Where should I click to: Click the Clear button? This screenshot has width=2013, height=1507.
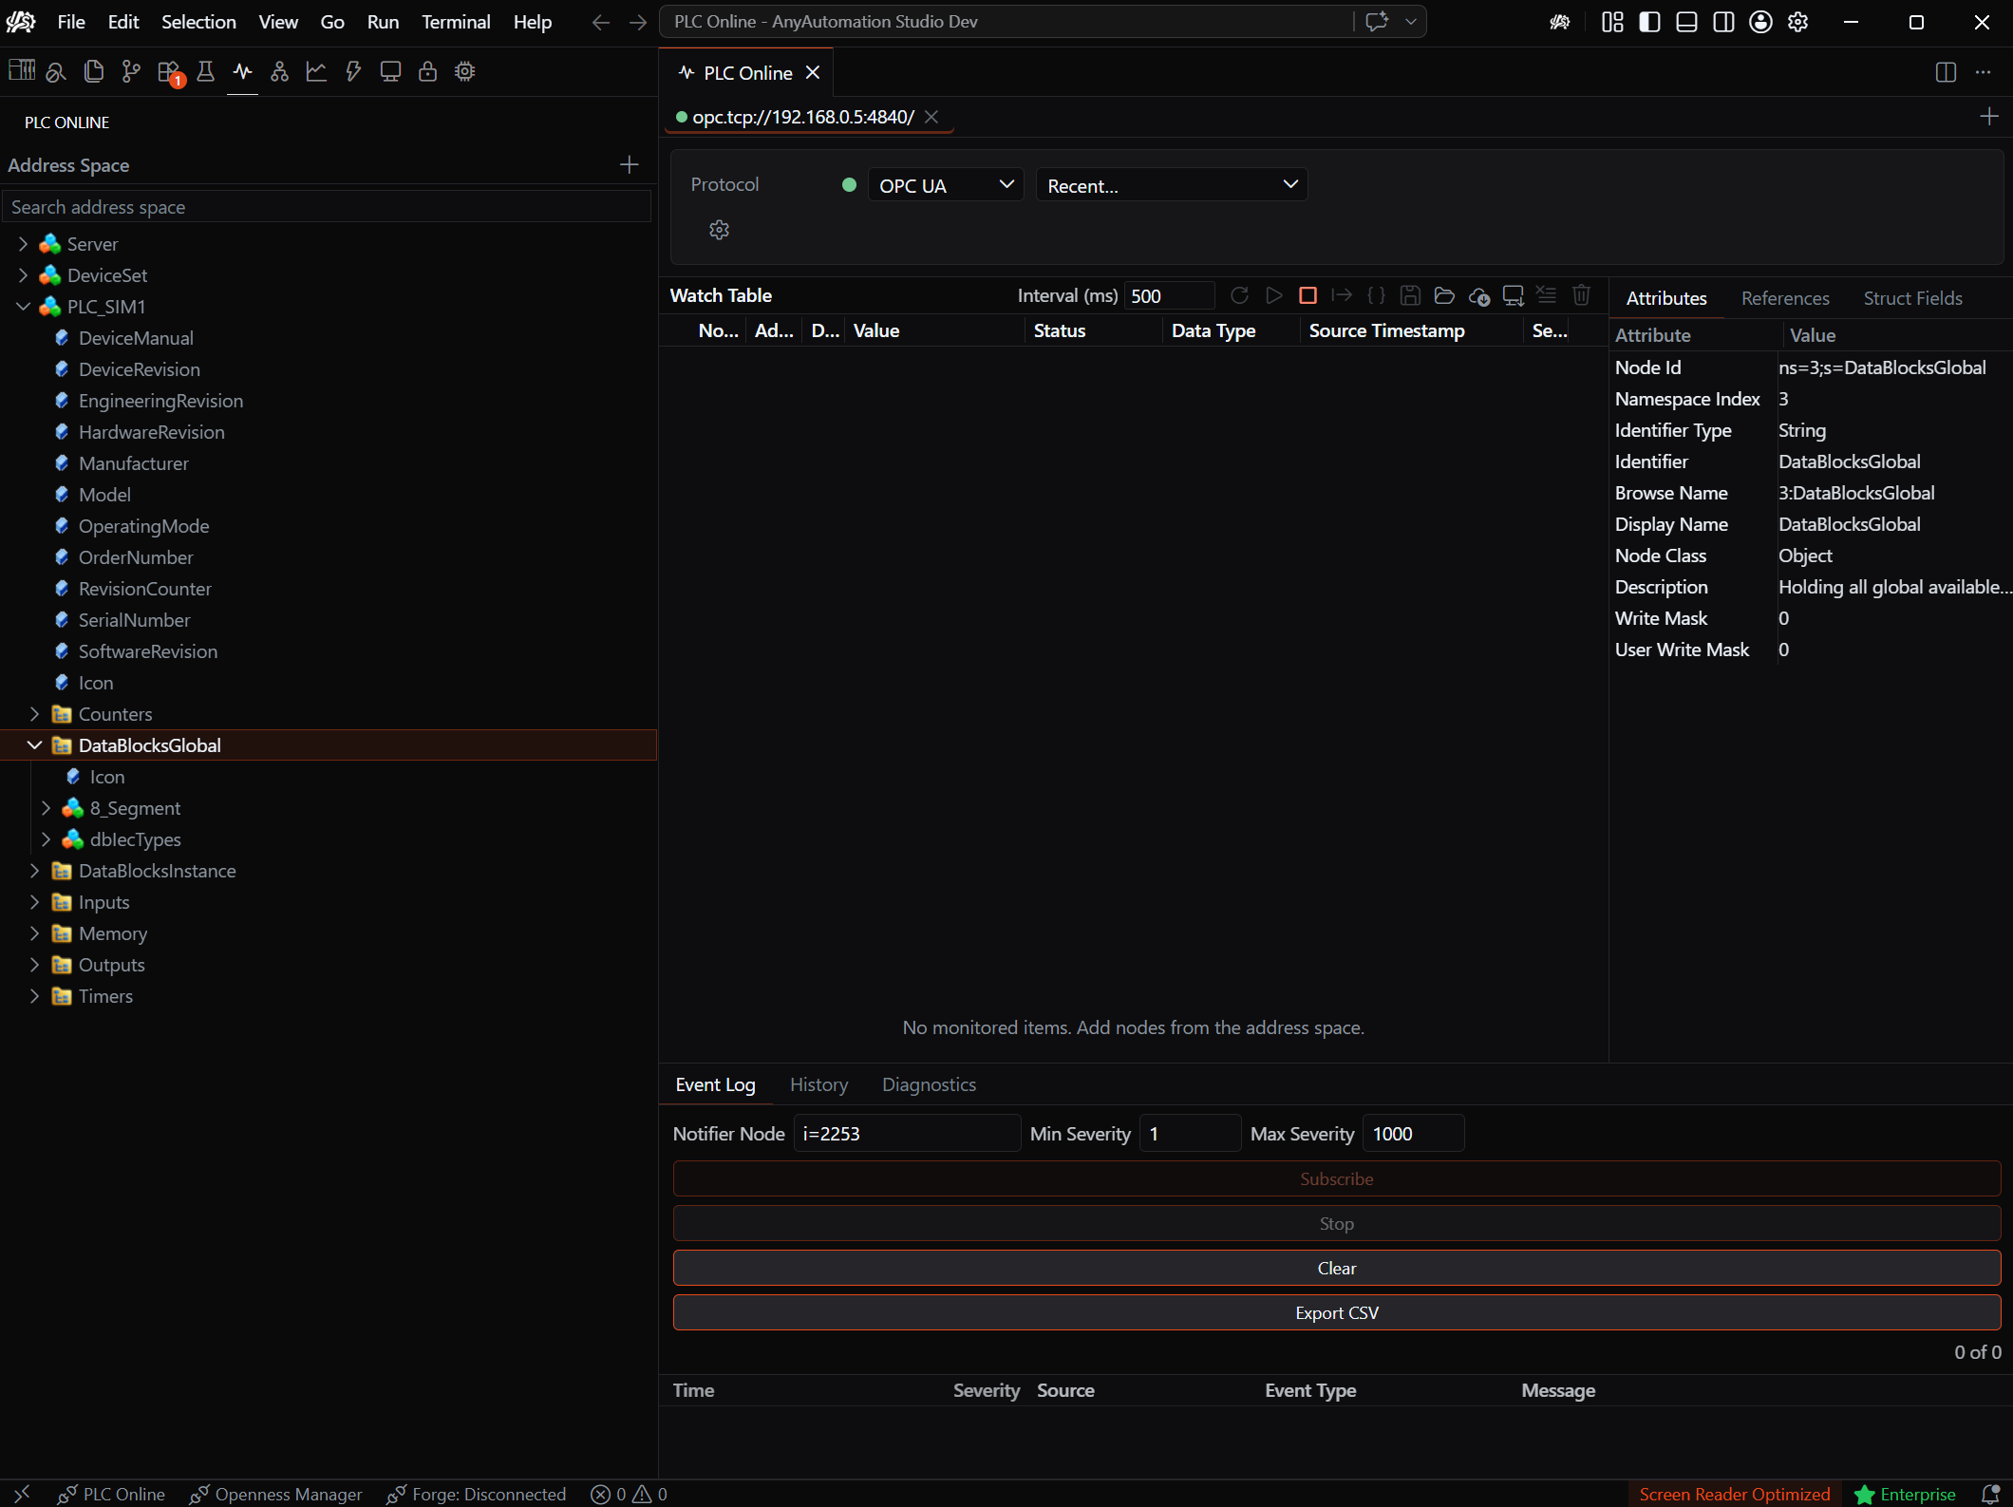click(x=1336, y=1268)
